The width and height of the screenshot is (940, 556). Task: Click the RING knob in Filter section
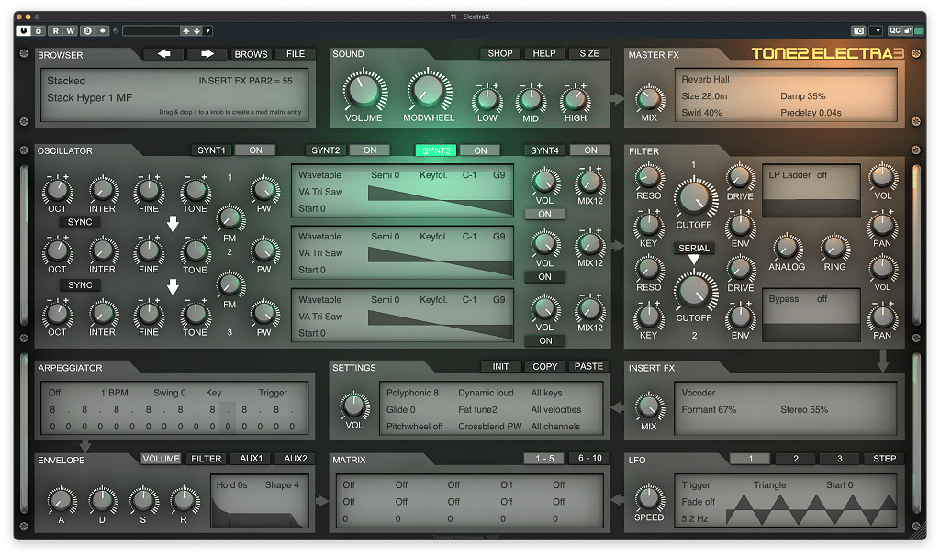834,248
